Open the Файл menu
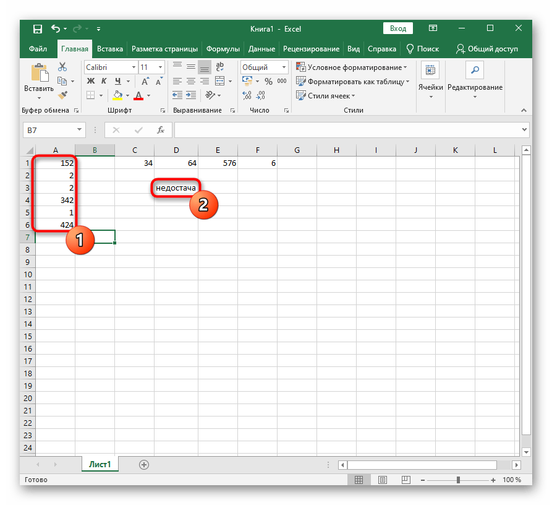 click(x=38, y=49)
